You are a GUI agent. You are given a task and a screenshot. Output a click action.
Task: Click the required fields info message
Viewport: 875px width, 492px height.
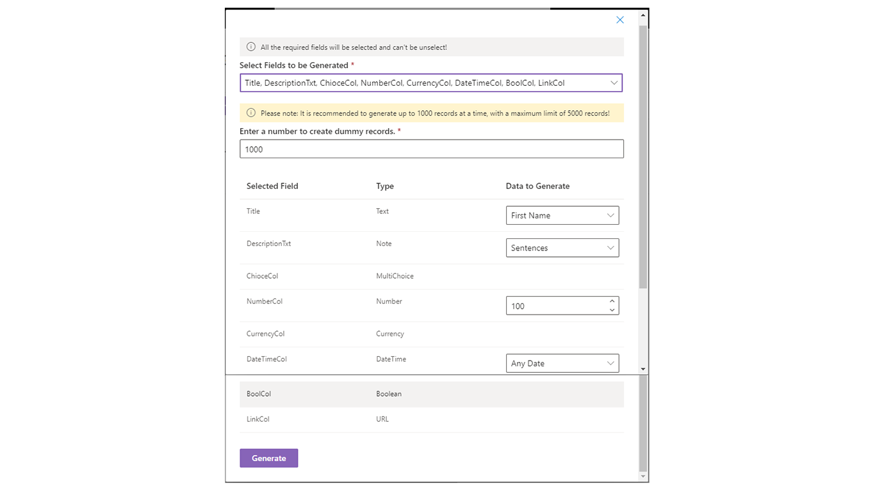pos(354,47)
